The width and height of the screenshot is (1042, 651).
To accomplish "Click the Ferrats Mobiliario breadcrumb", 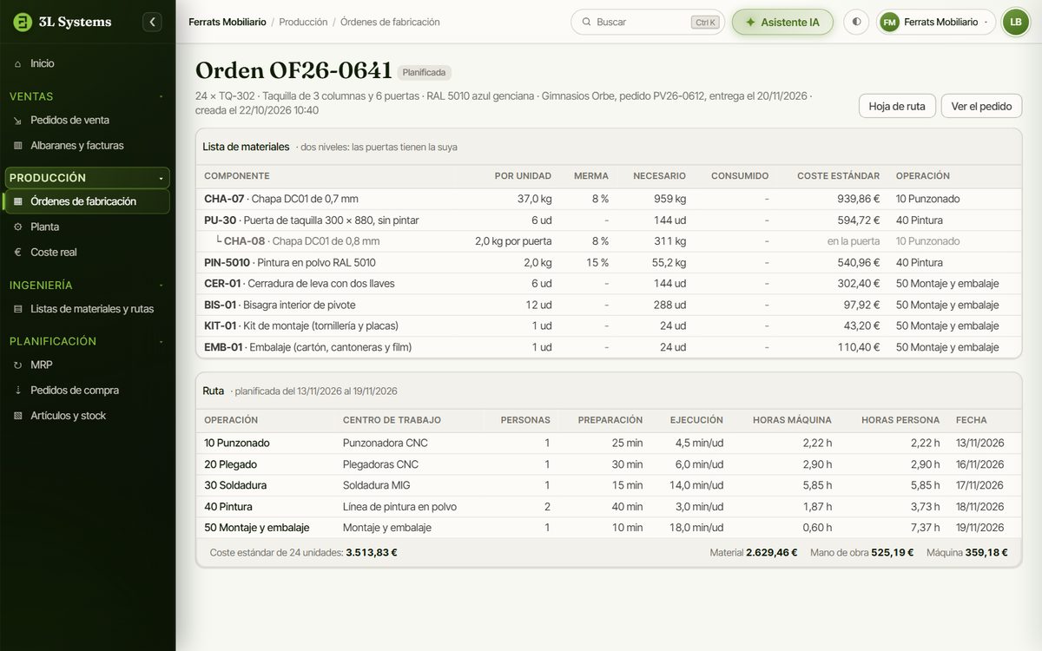I will pos(227,22).
